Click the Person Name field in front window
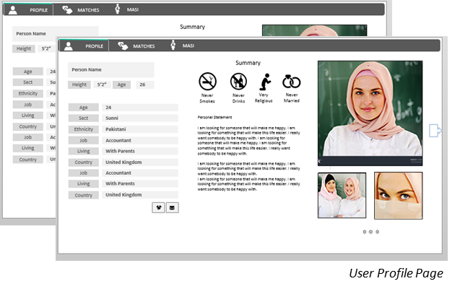 110,69
